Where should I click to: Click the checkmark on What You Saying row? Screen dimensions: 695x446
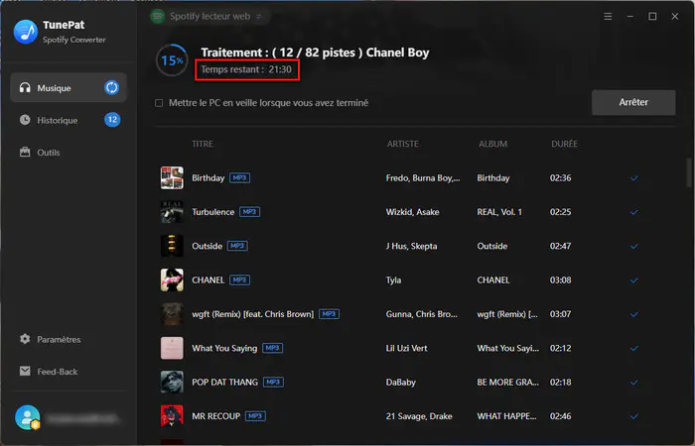tap(634, 349)
